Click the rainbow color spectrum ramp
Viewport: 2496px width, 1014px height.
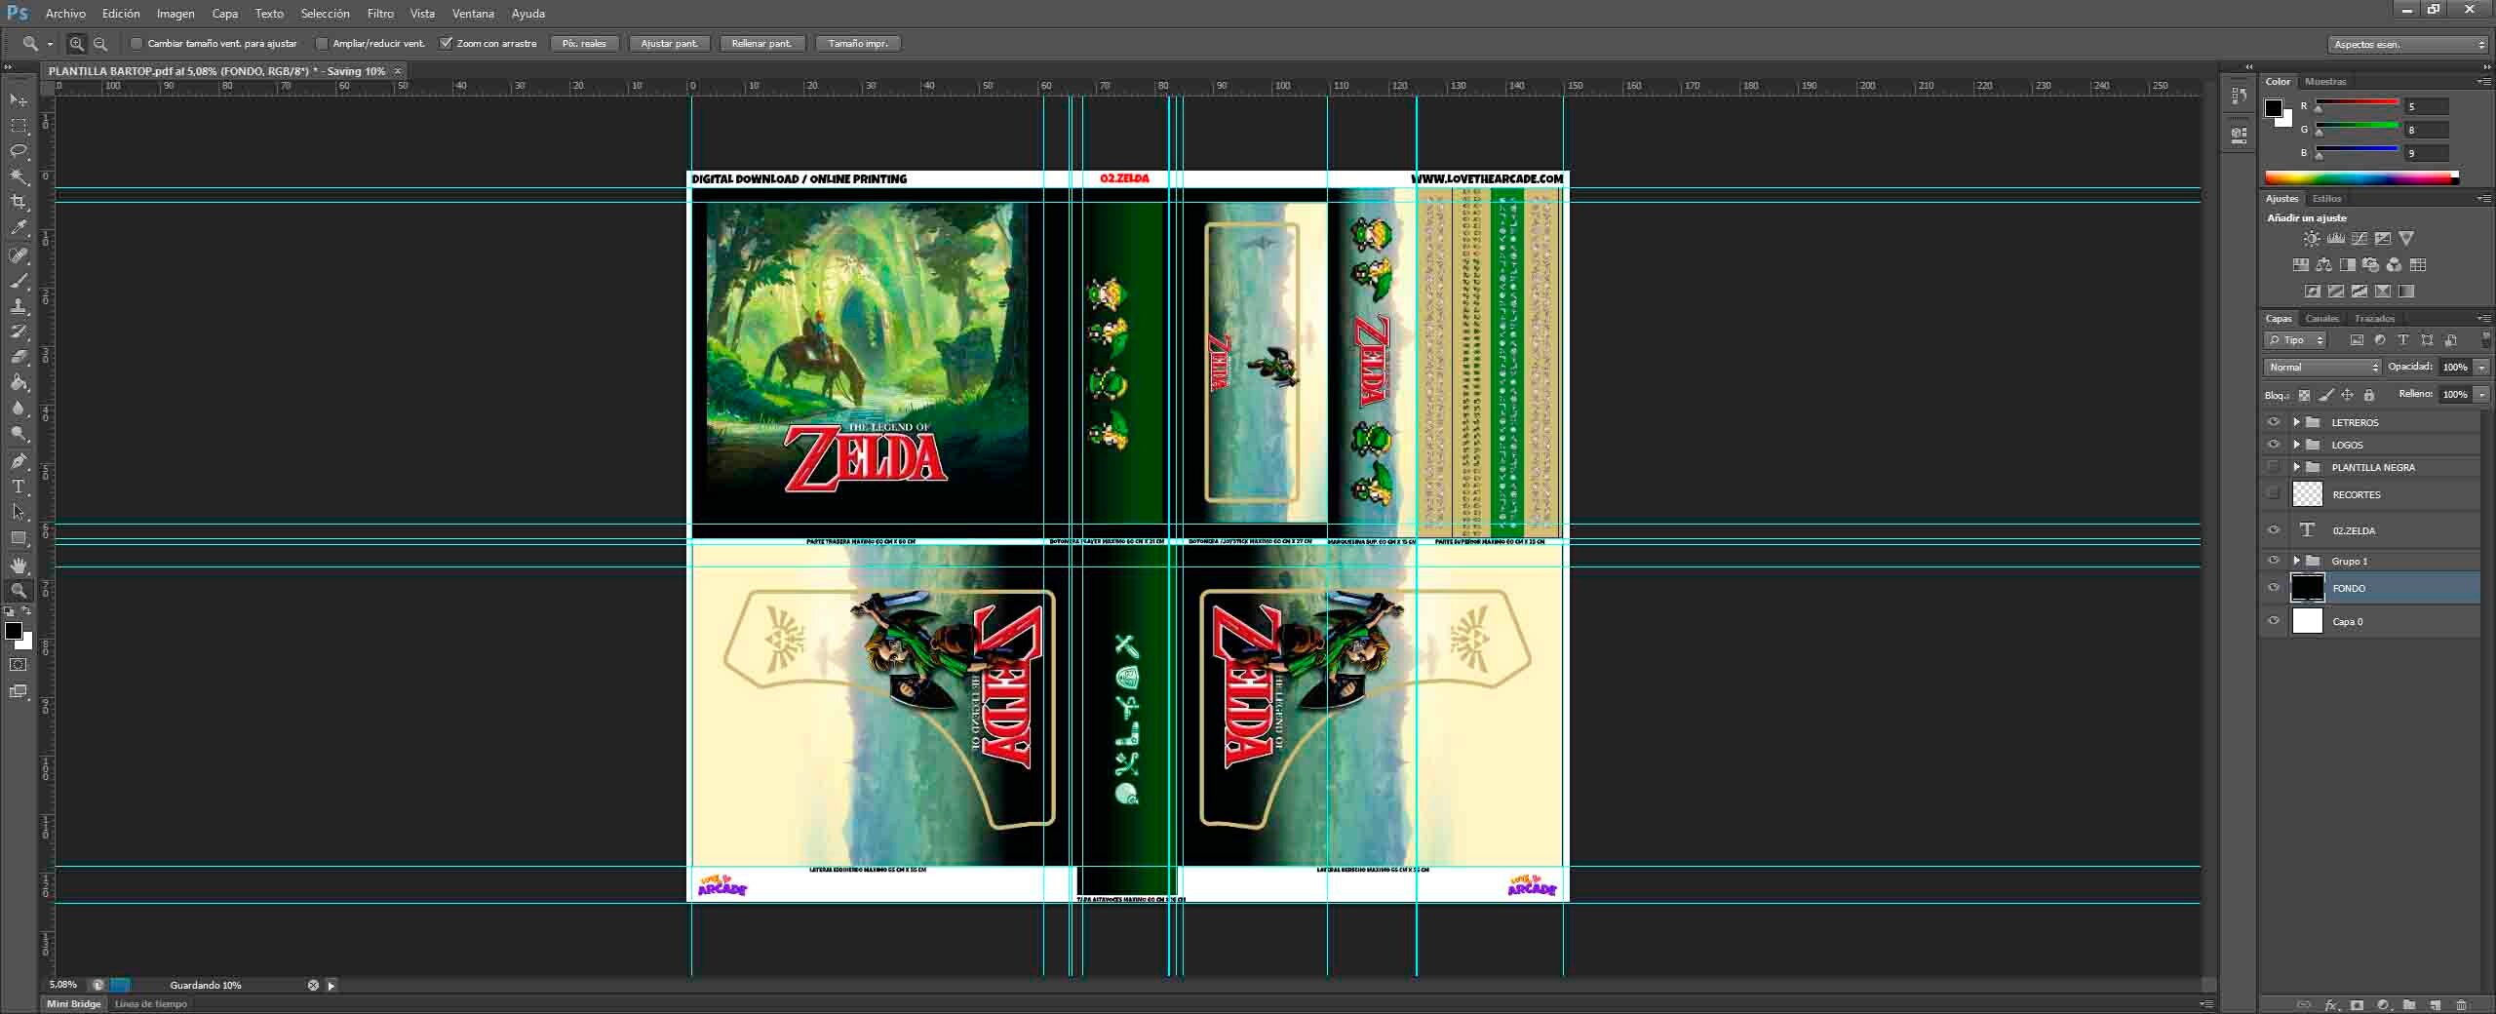pyautogui.click(x=2359, y=176)
